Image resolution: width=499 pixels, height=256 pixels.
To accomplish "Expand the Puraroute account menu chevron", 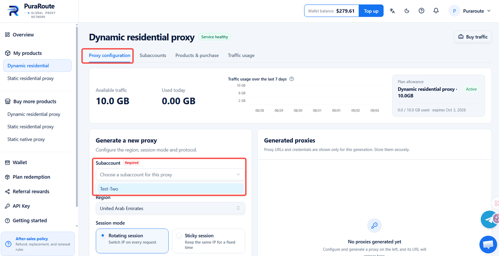I will 488,11.
